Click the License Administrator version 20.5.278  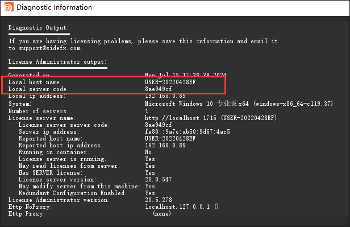coord(159,200)
